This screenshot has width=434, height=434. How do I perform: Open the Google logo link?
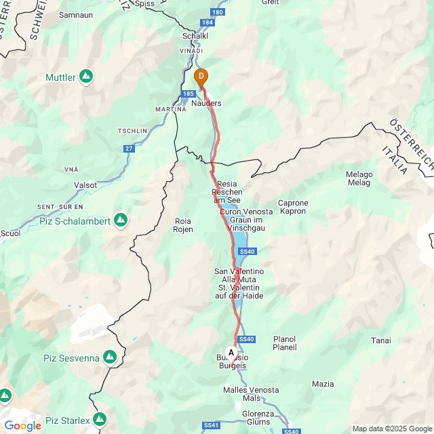22,426
